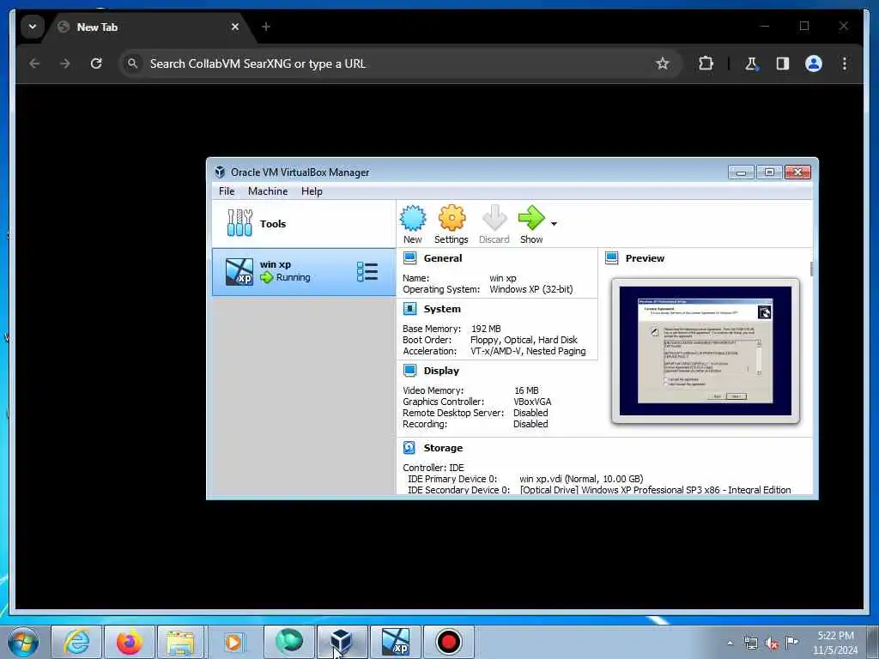Expand the Show button dropdown arrow
The width and height of the screenshot is (879, 659).
554,224
